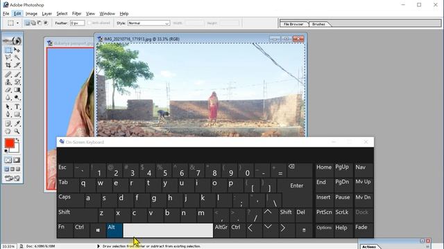
Task: Select the Zoom magnifier tool
Action: coord(17,131)
